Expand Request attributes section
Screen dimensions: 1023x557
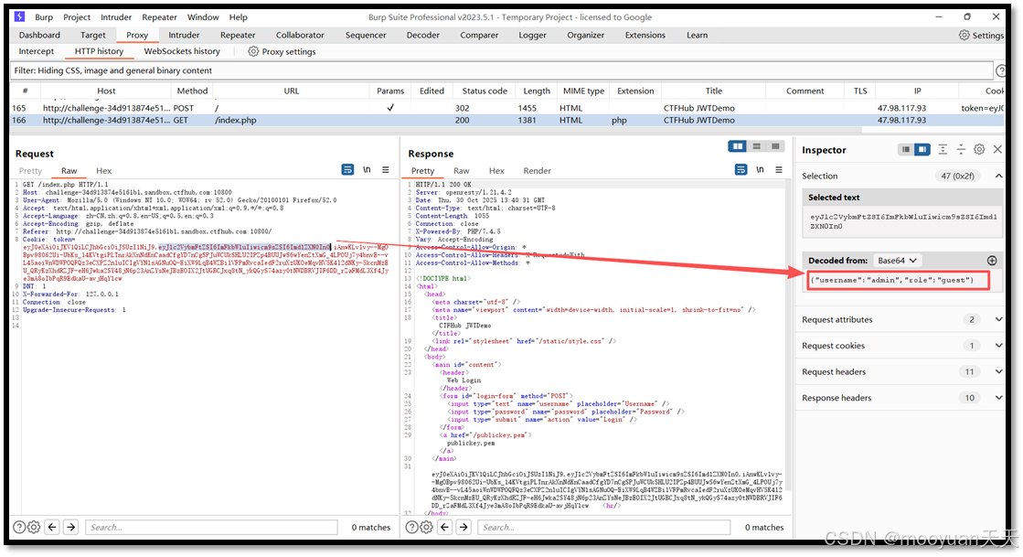999,319
